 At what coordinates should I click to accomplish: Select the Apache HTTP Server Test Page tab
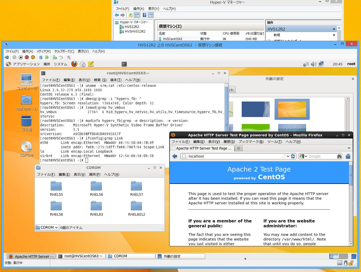coord(202,148)
